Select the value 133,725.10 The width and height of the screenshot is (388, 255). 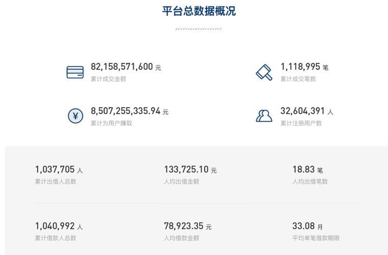click(186, 169)
